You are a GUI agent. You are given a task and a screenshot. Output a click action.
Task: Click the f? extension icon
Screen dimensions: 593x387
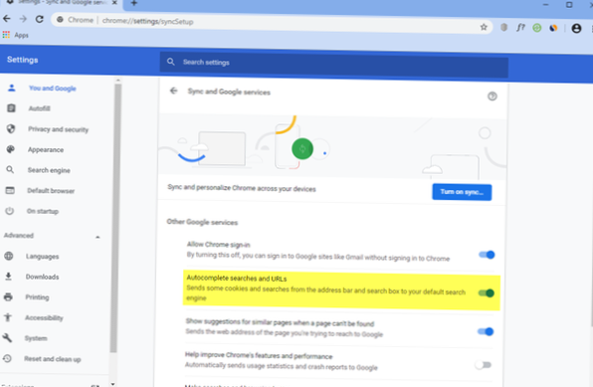coord(520,27)
